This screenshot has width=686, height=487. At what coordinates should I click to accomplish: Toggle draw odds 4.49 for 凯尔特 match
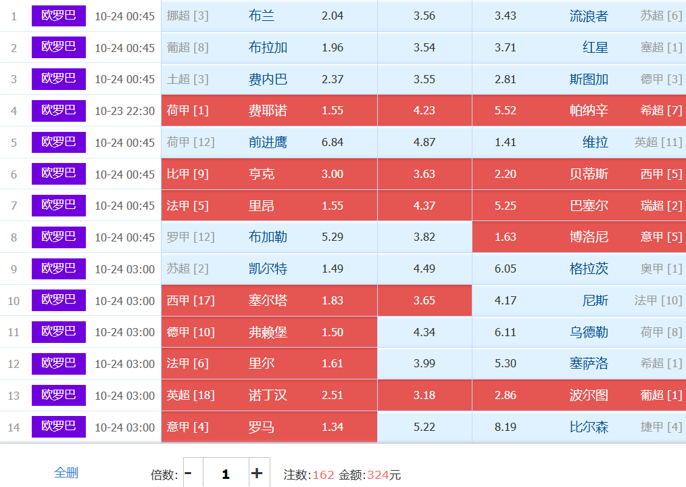click(x=424, y=269)
